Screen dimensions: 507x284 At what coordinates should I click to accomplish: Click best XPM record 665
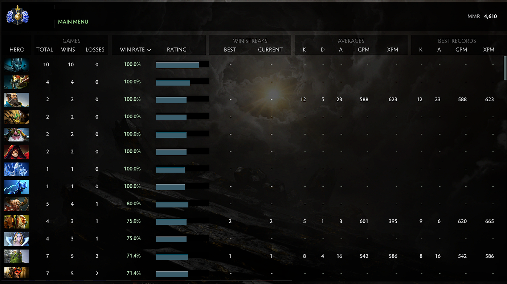489,221
